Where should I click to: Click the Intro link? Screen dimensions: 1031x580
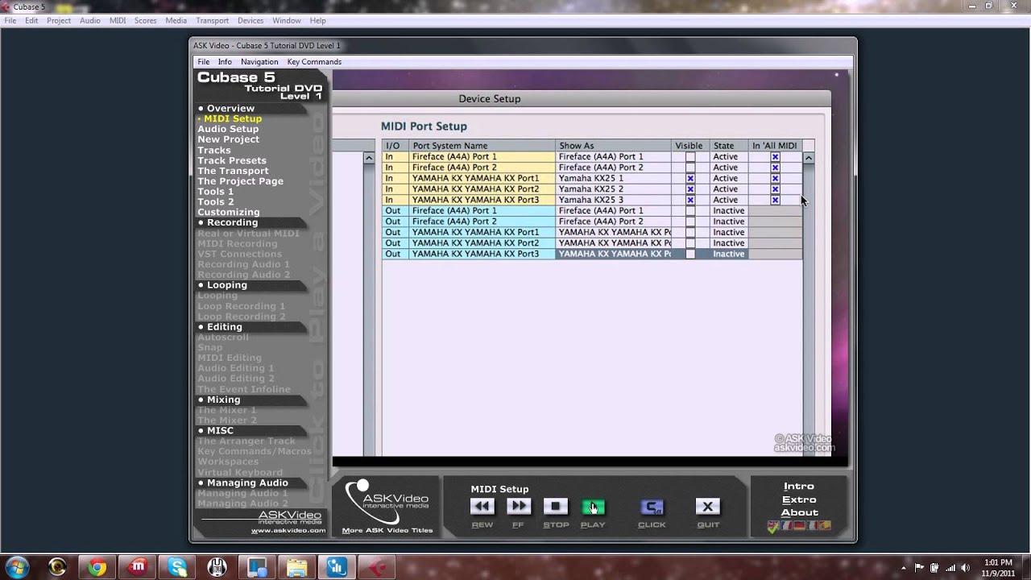point(799,487)
